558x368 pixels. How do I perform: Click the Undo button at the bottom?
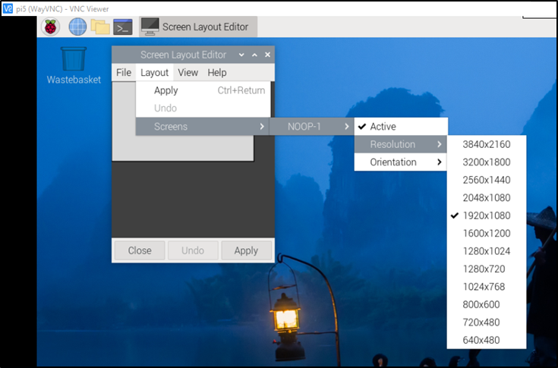coord(193,250)
